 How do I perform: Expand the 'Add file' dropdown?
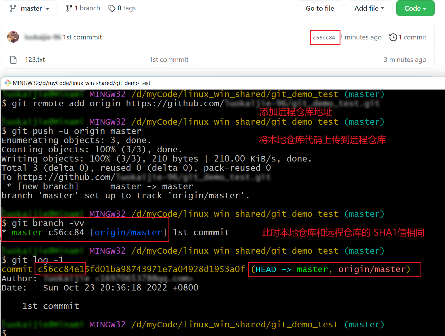pyautogui.click(x=369, y=8)
